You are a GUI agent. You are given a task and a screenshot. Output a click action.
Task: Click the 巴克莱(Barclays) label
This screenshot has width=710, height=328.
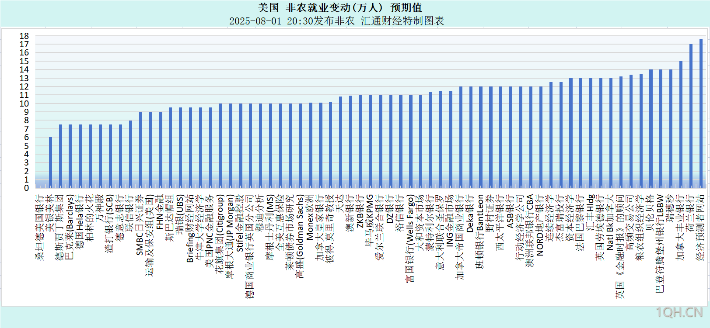[x=70, y=227]
